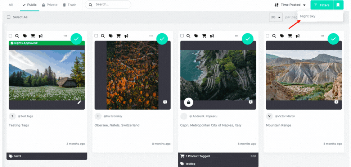Viewport: 351px width, 167px height.
Task: Click the Search input field
Action: (x=108, y=4)
